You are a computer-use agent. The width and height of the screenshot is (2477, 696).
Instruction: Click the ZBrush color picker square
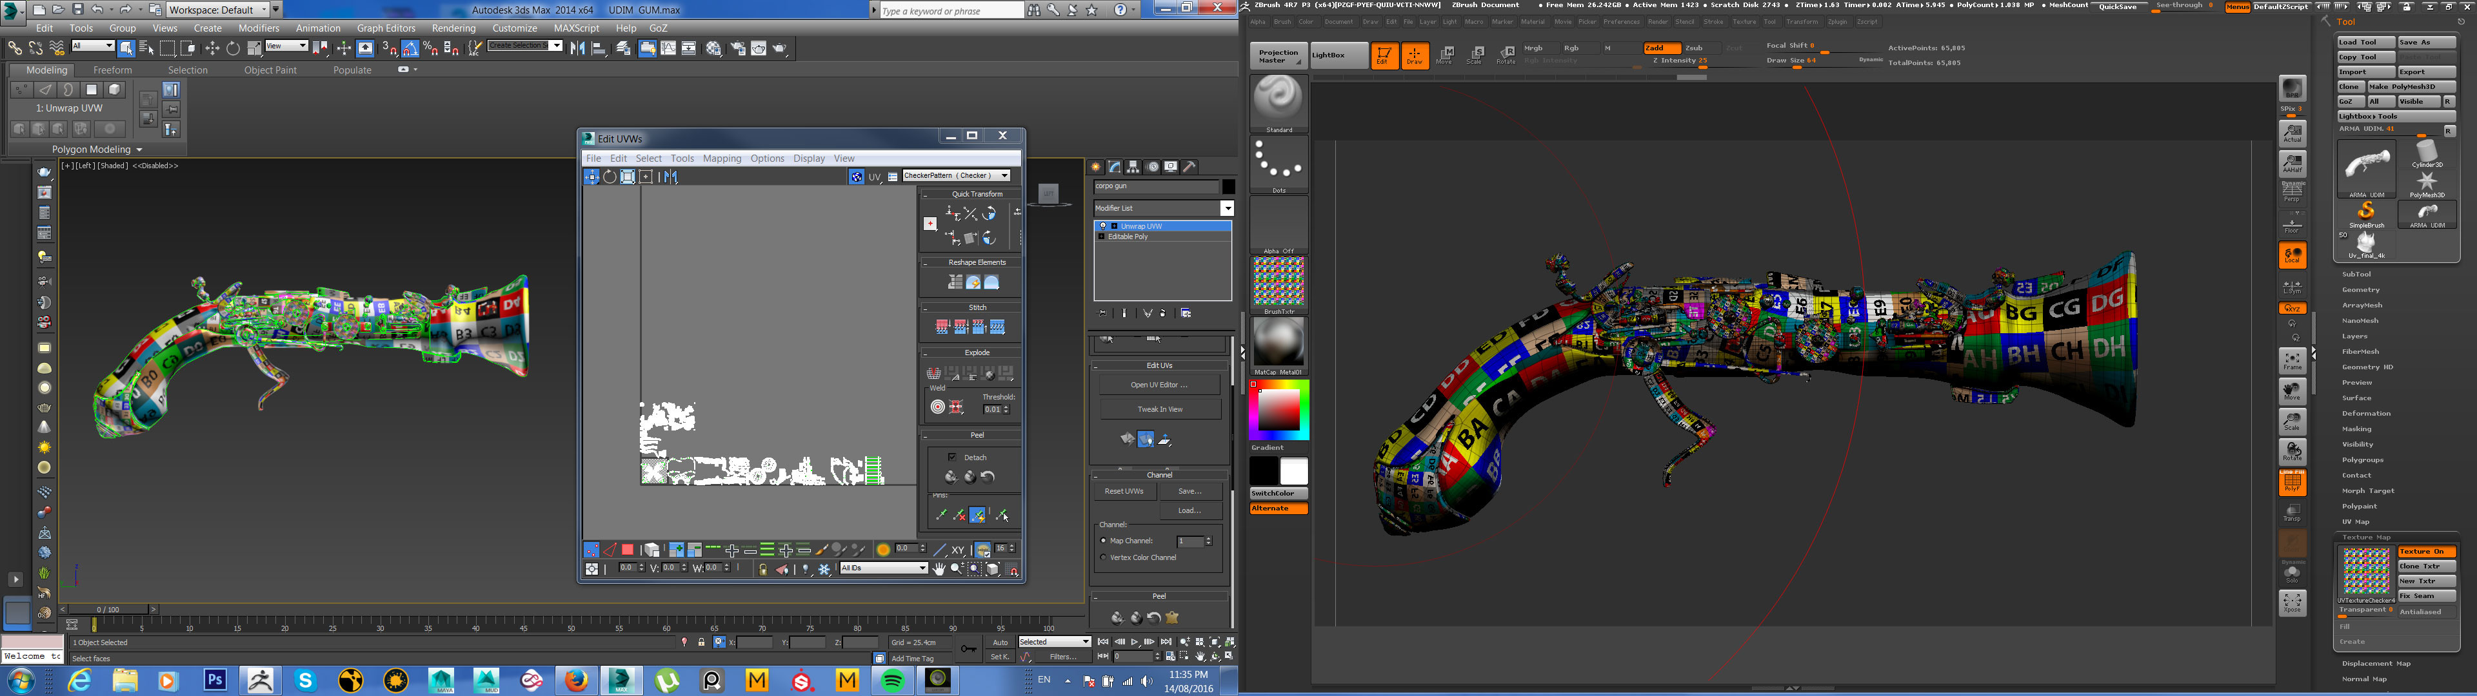pyautogui.click(x=1278, y=411)
